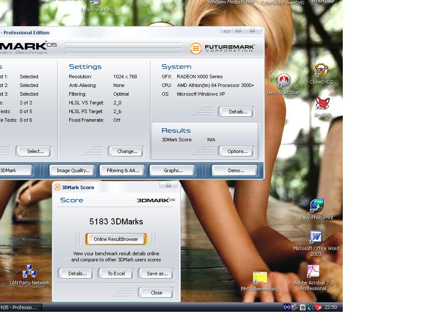This screenshot has height=334, width=446.
Task: Minimize the 3DMark05 main window
Action: tap(226, 30)
